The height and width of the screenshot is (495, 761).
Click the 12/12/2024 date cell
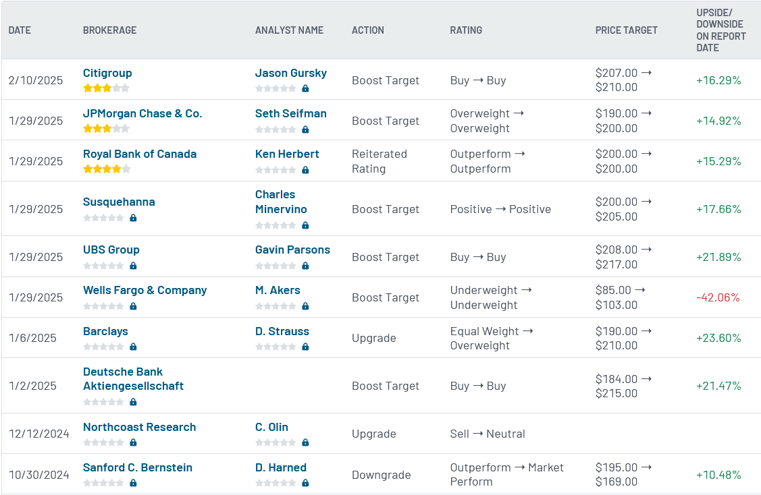39,434
